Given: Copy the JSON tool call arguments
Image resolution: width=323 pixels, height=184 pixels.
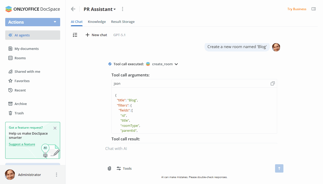Looking at the screenshot, I should point(272,83).
